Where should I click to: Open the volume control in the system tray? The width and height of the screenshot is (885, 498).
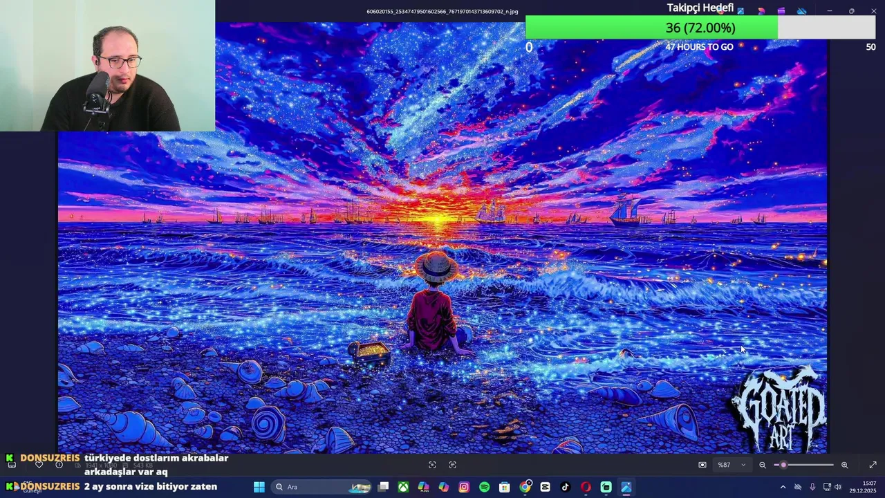837,487
